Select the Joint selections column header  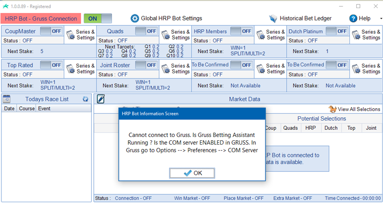tap(371, 128)
